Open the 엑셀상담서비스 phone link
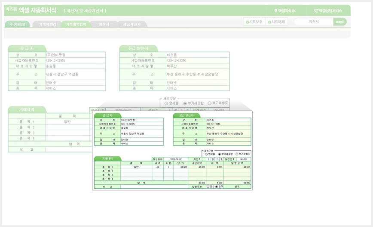Screen dimensions: 373x227 [328, 11]
